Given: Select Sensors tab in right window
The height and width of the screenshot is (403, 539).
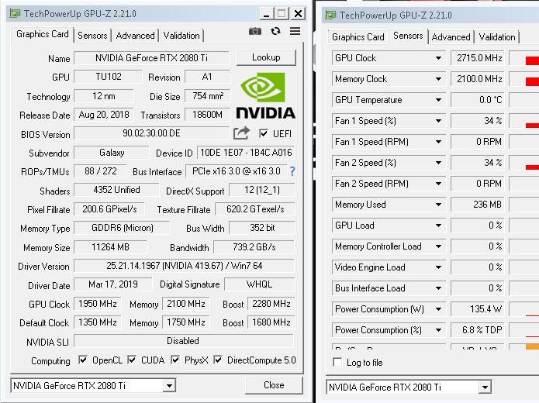Looking at the screenshot, I should [408, 36].
